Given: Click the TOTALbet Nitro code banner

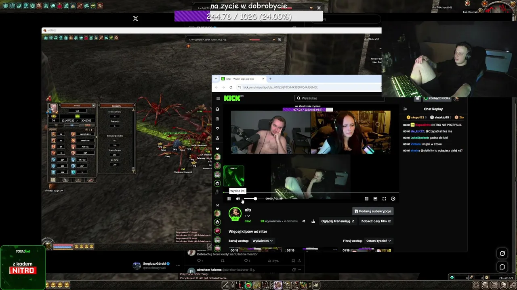Looking at the screenshot, I should (23, 267).
